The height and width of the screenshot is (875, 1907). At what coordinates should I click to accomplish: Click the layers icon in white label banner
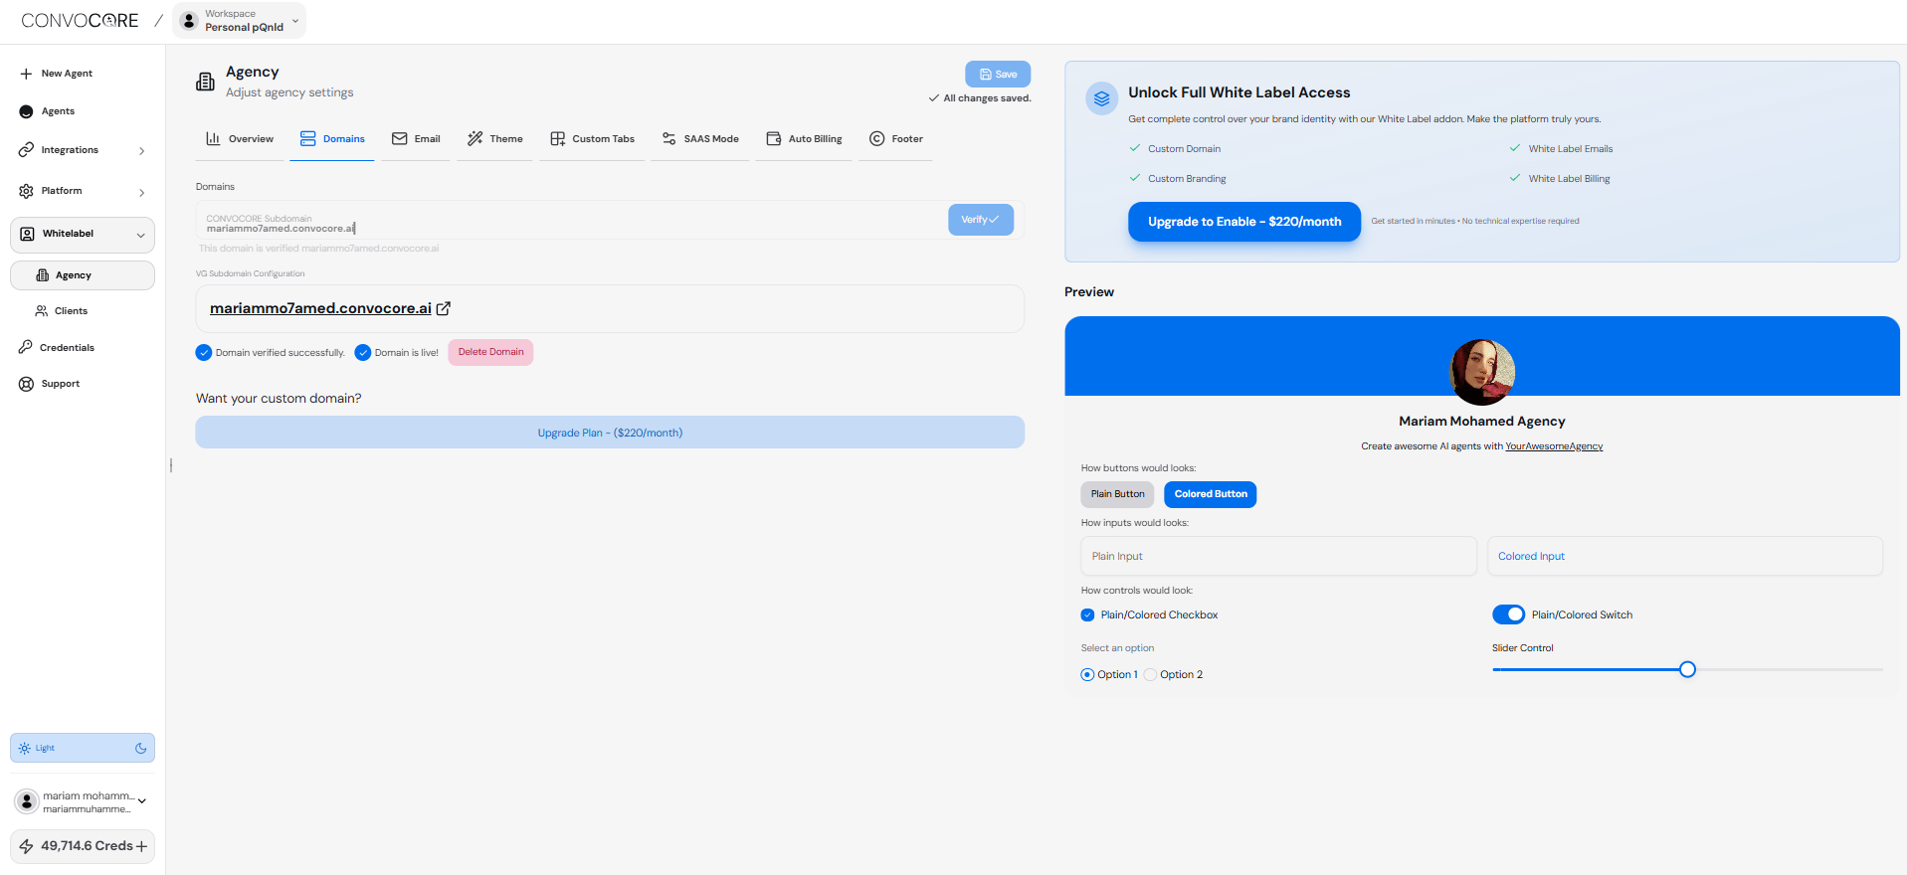[x=1101, y=98]
